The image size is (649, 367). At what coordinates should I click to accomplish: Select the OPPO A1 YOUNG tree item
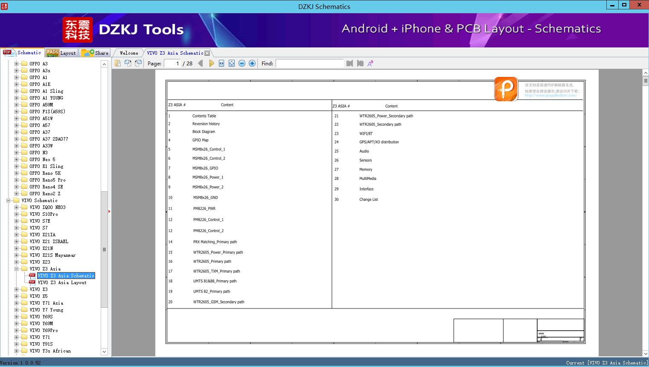[46, 98]
